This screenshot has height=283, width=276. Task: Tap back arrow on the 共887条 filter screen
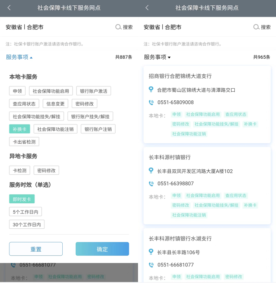9,8
